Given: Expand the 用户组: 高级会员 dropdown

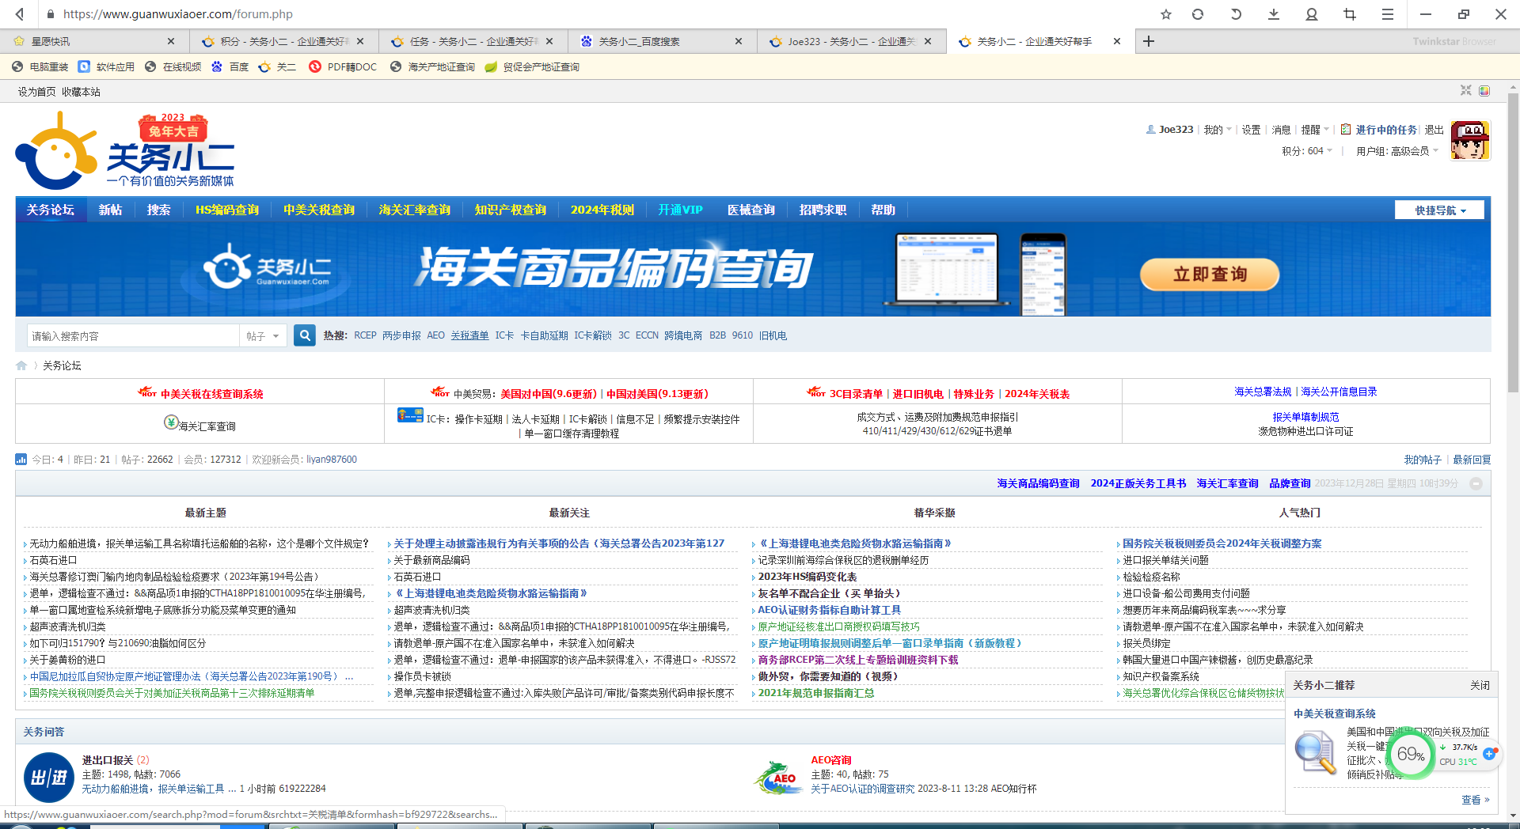Looking at the screenshot, I should (1397, 151).
